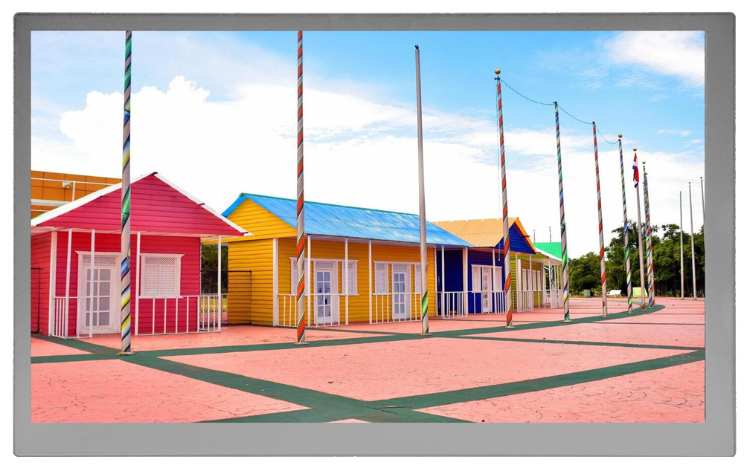Click the yellow house's left white door
This screenshot has width=744, height=468.
tap(324, 292)
